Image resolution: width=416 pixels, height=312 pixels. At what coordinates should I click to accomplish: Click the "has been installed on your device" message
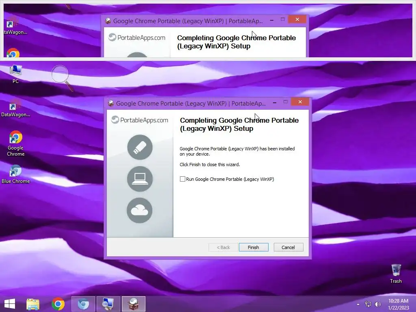click(x=237, y=151)
